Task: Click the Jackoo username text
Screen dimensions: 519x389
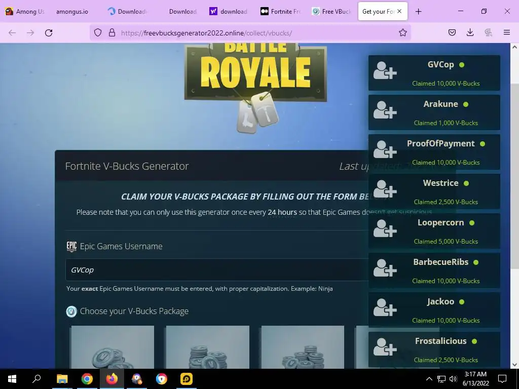Action: point(440,302)
